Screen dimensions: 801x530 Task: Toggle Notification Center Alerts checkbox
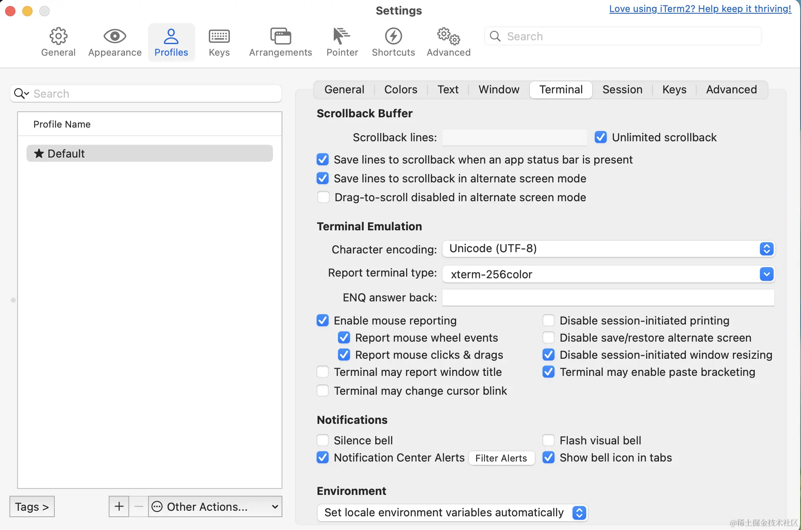(x=323, y=457)
